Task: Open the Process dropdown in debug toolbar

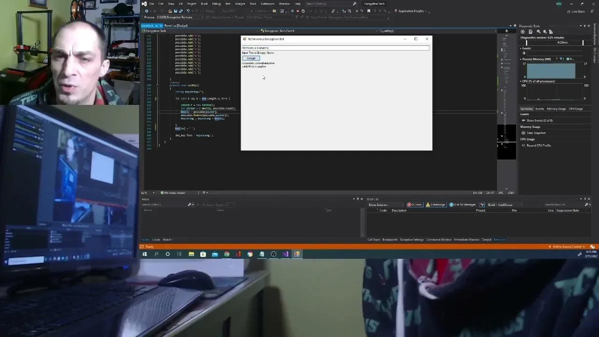Action: (180, 17)
